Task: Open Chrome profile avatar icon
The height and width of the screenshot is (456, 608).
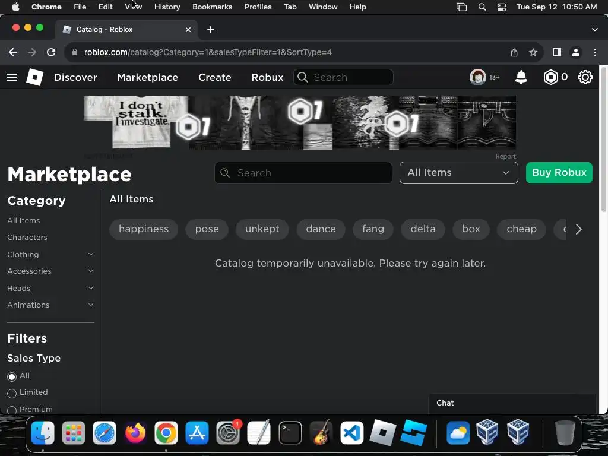Action: [576, 52]
